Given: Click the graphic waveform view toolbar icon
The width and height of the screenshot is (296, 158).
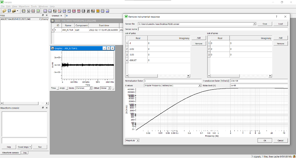Looking at the screenshot, I should click(28, 11).
